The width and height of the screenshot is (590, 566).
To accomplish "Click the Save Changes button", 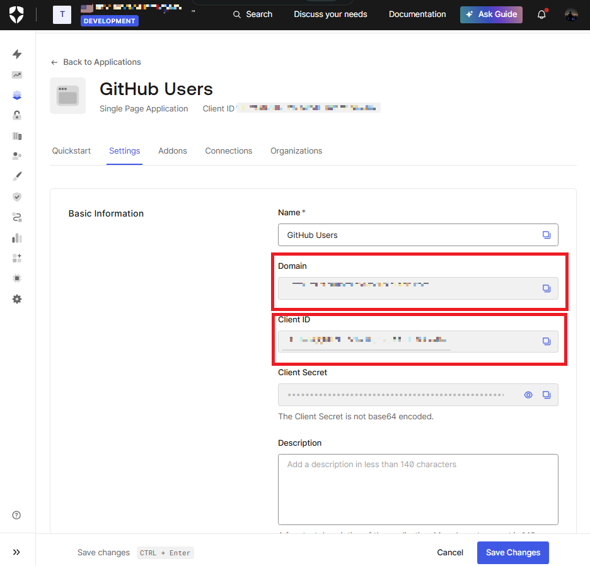I will [x=513, y=553].
